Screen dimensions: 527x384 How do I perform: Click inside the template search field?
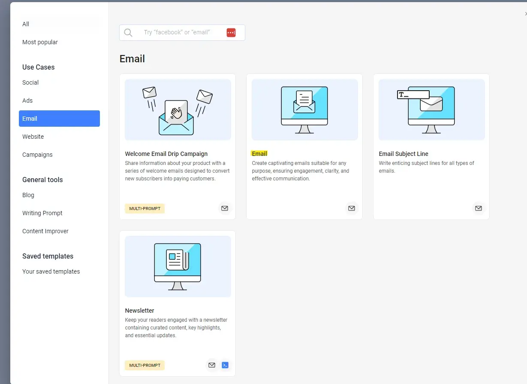pos(180,32)
